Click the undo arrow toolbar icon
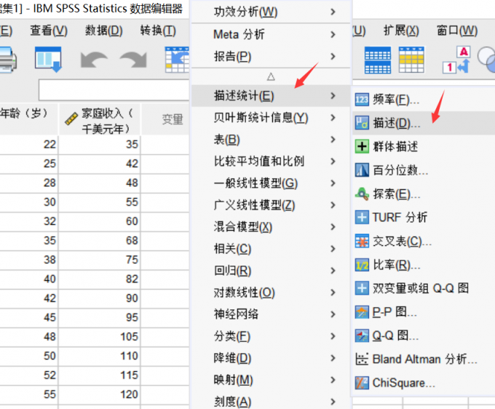This screenshot has height=409, width=495. [x=93, y=60]
